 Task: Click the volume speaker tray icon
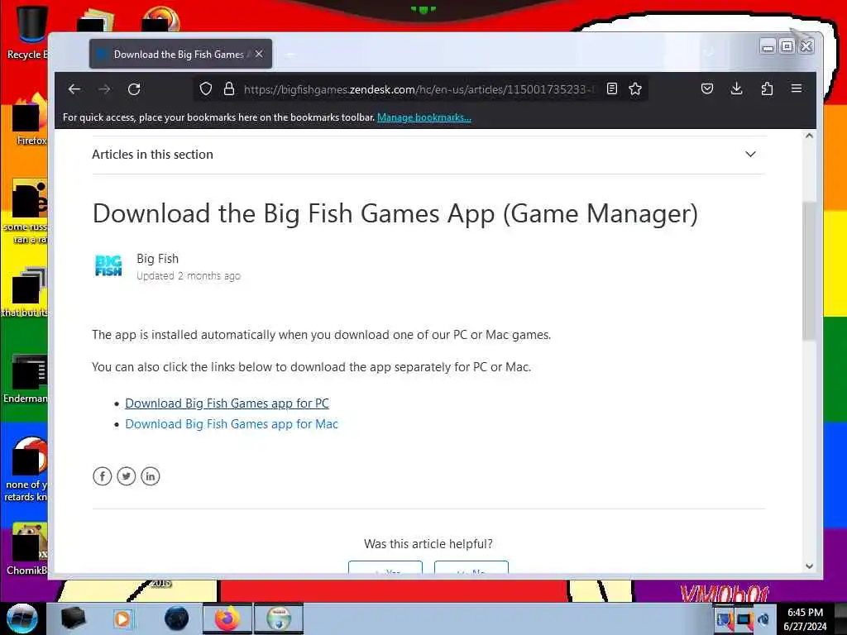[763, 620]
